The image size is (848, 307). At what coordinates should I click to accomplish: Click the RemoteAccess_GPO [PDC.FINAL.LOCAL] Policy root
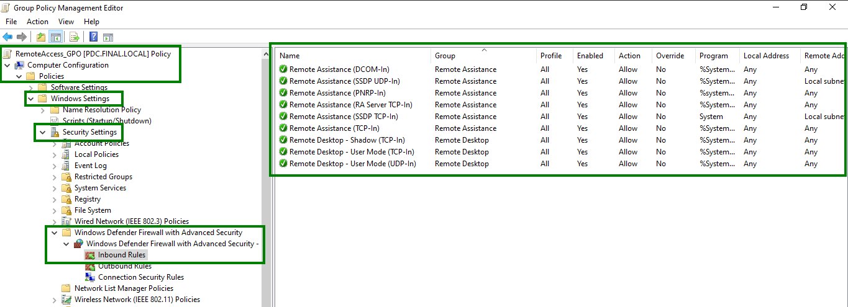tap(93, 54)
